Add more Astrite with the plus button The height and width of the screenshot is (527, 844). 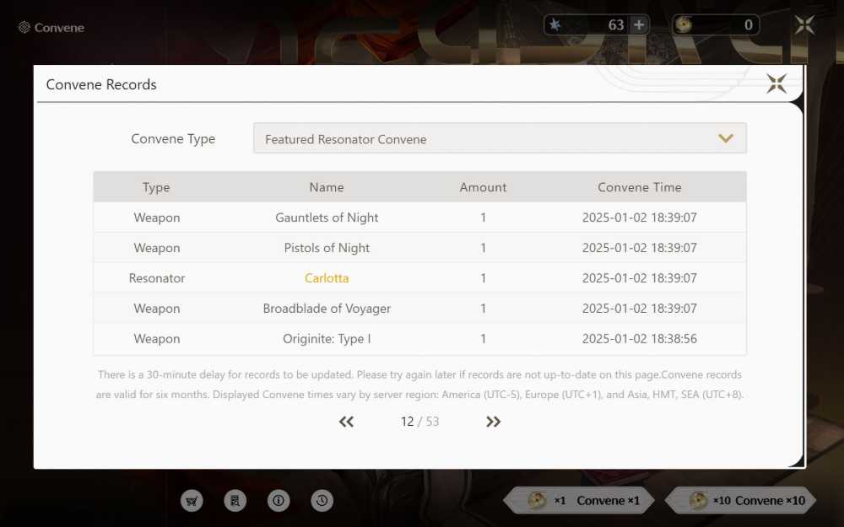pyautogui.click(x=639, y=24)
